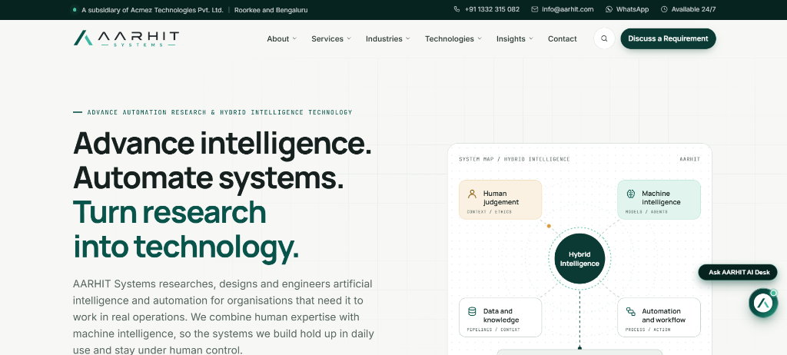Click the WhatsApp icon
787x355 pixels.
pyautogui.click(x=609, y=9)
